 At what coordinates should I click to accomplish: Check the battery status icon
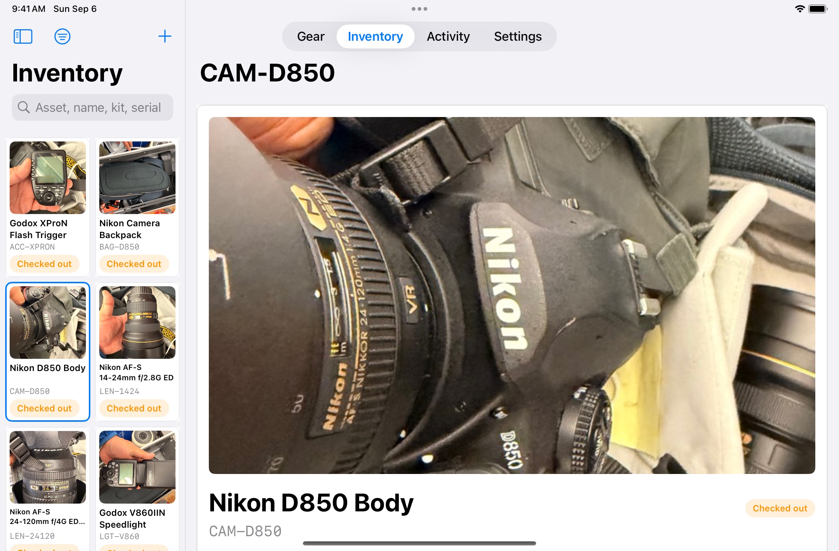[x=818, y=9]
